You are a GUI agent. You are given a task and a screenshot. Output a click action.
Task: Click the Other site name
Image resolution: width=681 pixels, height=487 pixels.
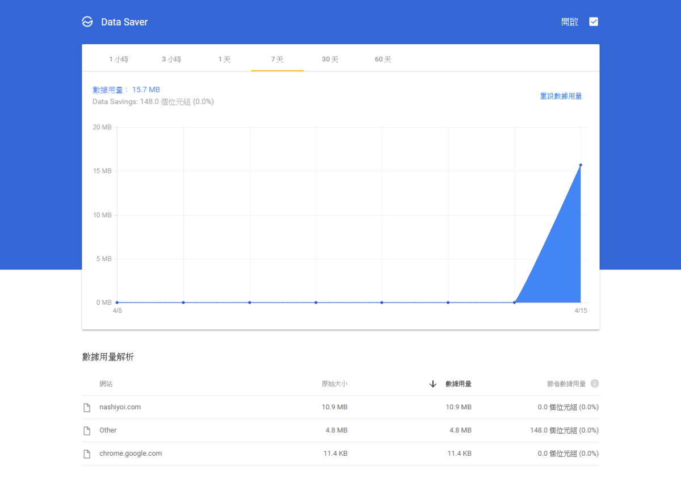108,430
